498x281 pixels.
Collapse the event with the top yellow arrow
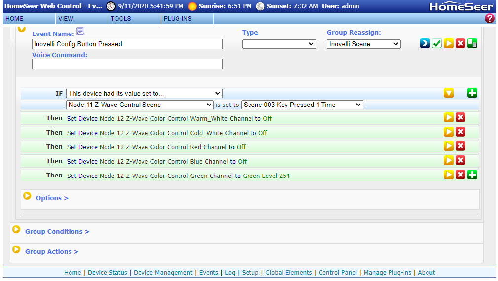pos(22,29)
